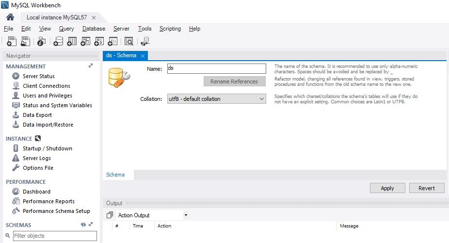Image resolution: width=449 pixels, height=243 pixels.
Task: Click the Dashboard icon
Action: coord(16,192)
